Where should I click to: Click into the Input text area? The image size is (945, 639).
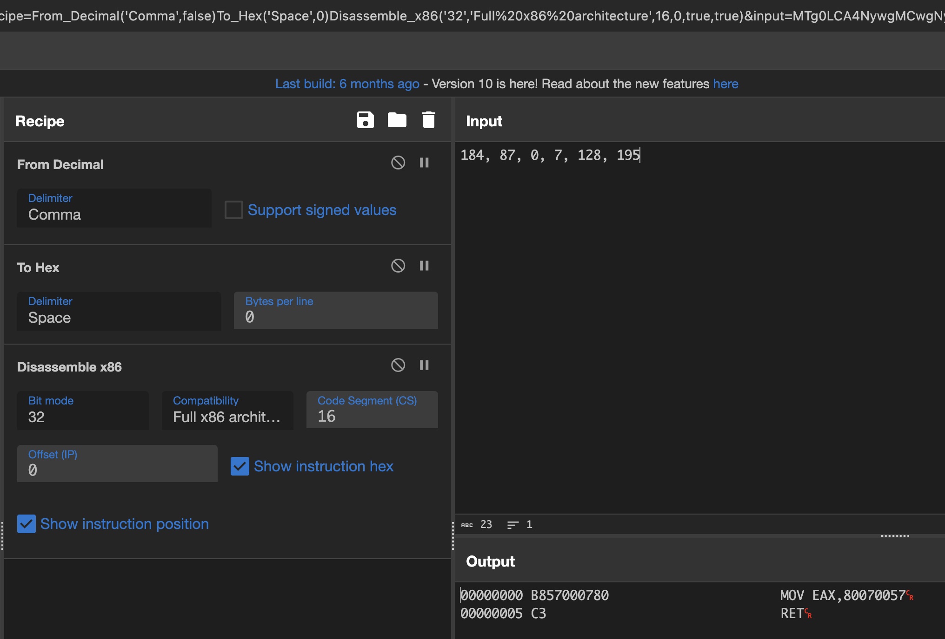click(x=699, y=328)
